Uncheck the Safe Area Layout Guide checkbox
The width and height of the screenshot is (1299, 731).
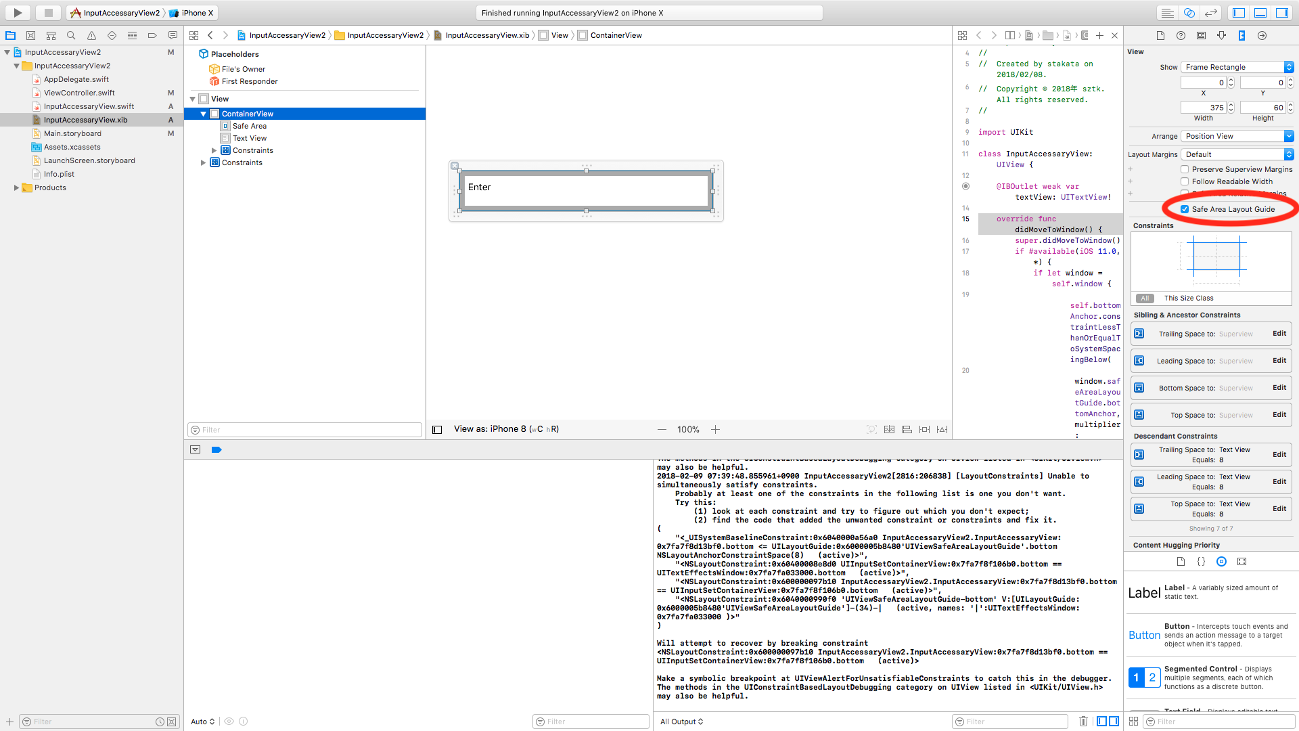1185,209
